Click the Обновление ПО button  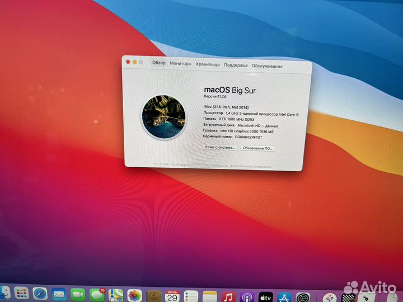257,148
